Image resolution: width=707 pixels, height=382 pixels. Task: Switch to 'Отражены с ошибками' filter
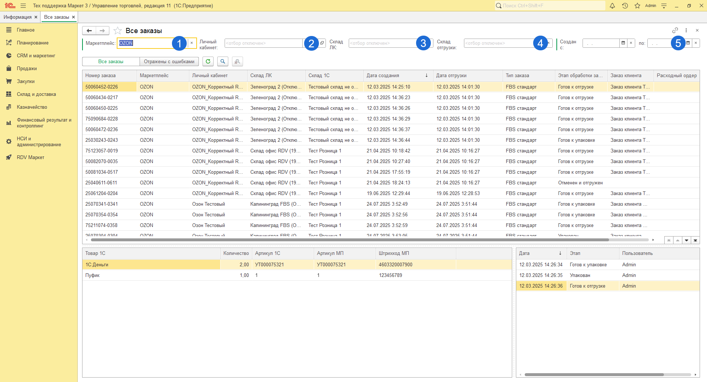pyautogui.click(x=169, y=62)
